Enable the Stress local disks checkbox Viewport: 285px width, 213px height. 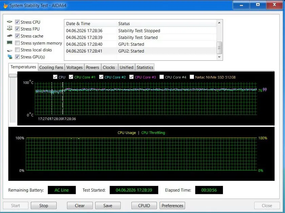(17, 50)
